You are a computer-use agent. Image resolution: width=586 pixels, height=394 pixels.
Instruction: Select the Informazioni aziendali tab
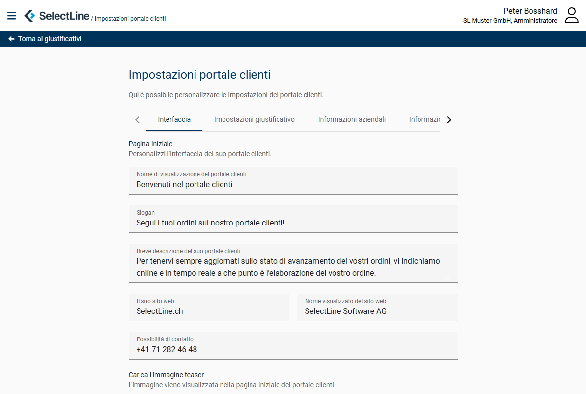[x=352, y=119]
